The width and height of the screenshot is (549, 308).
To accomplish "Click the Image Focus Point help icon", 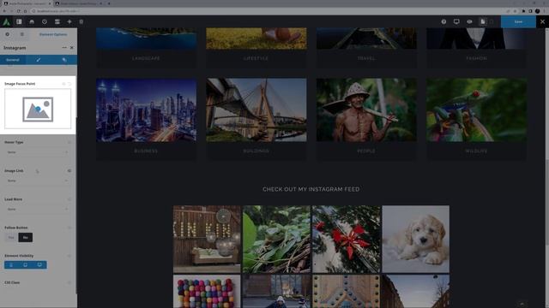I will click(63, 84).
